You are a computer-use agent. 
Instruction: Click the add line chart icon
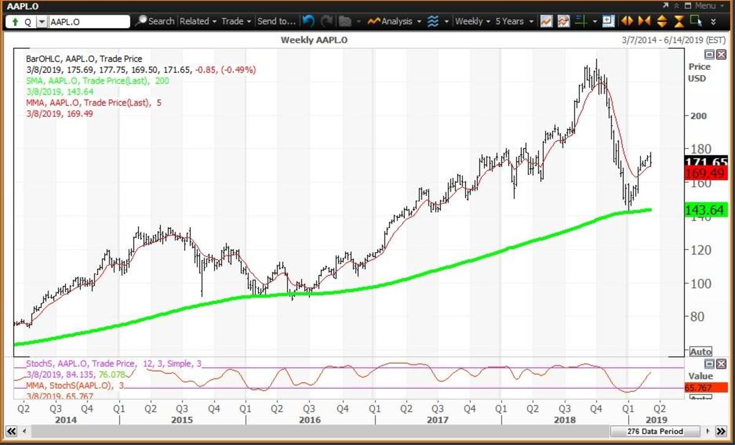coord(547,21)
